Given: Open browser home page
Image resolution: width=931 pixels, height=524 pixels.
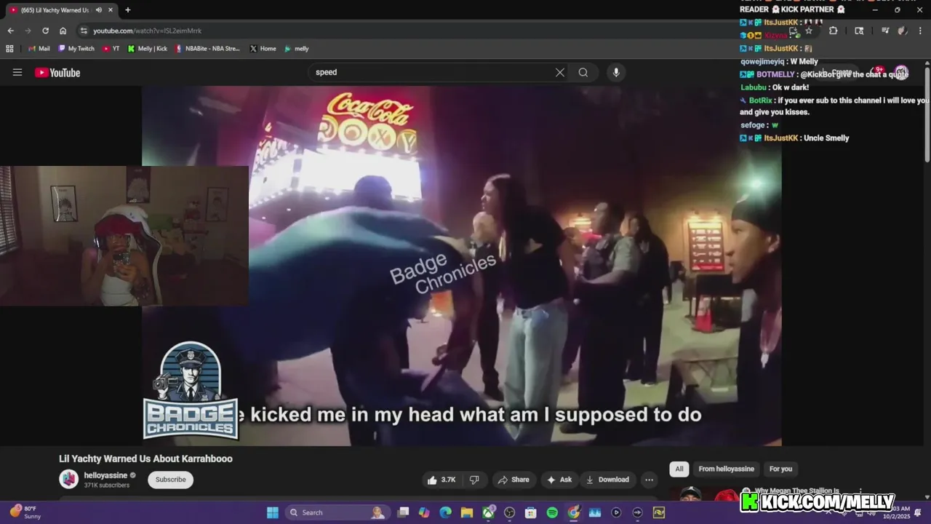Looking at the screenshot, I should point(63,31).
